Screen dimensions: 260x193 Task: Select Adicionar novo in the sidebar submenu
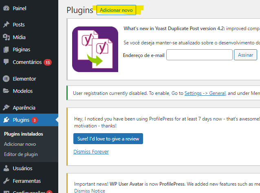tap(20, 144)
